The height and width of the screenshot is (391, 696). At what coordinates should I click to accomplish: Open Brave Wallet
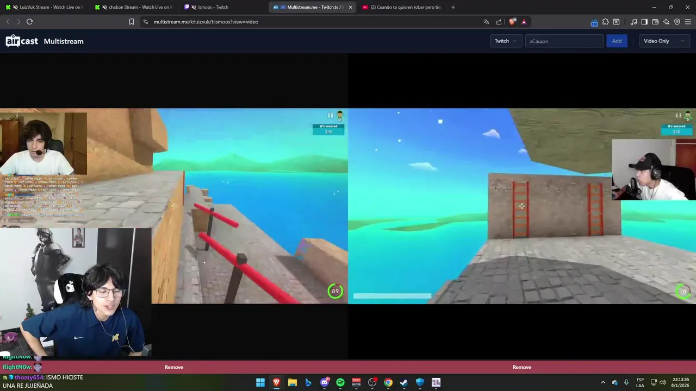pos(655,22)
